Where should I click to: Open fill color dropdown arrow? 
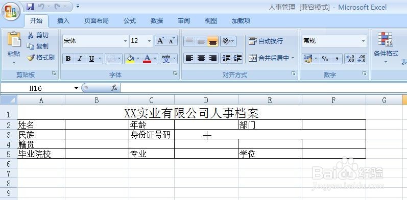(x=138, y=59)
